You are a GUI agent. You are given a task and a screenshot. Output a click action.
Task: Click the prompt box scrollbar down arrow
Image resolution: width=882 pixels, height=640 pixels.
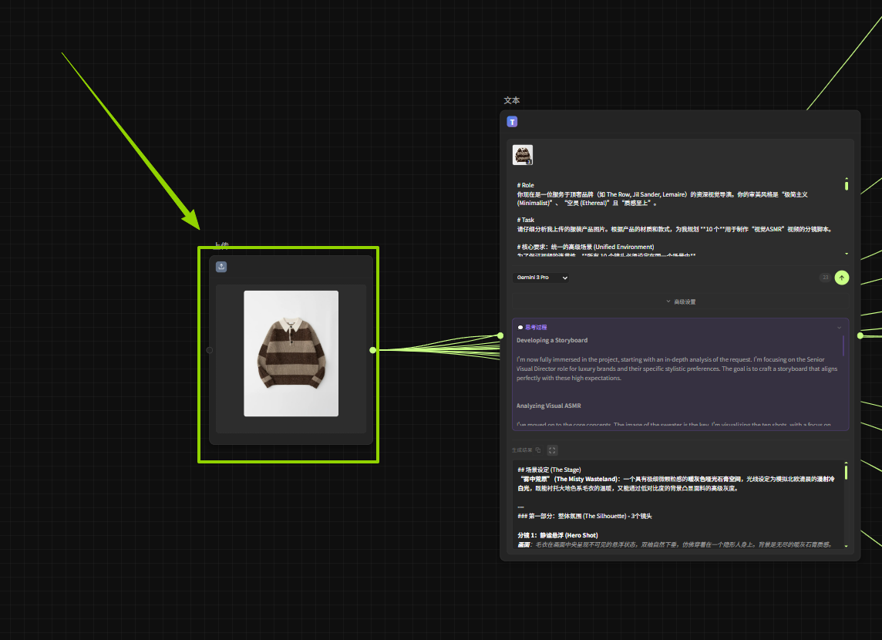pyautogui.click(x=847, y=253)
